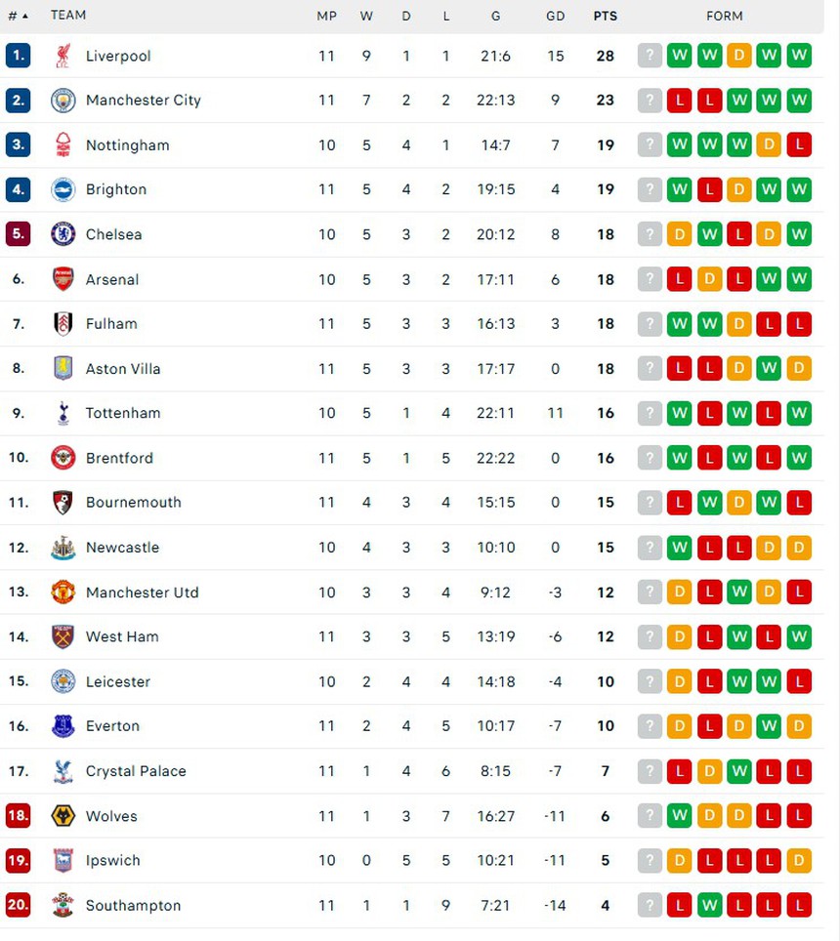The height and width of the screenshot is (941, 840).
Task: Click the Manchester City club crest
Action: click(64, 101)
